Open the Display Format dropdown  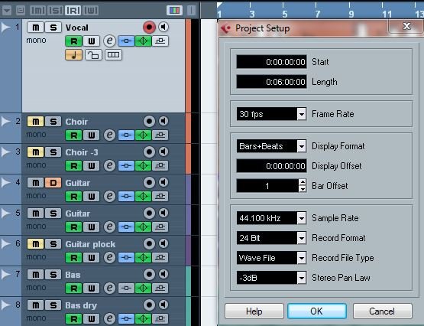[302, 146]
